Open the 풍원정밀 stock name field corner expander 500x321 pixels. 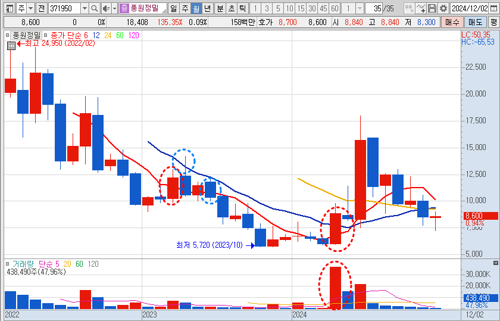164,11
